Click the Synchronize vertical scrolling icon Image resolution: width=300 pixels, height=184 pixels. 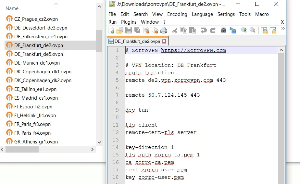[264, 30]
